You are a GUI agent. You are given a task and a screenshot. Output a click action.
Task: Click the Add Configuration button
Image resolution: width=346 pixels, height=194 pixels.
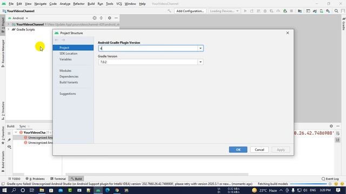pos(190,11)
